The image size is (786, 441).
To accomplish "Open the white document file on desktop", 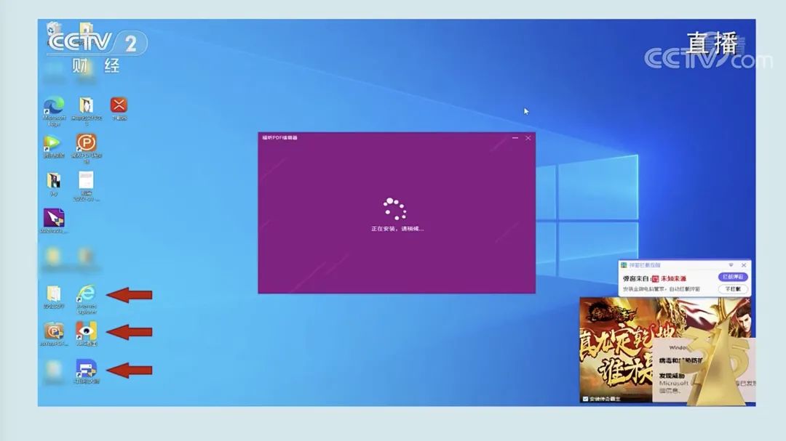I will point(86,180).
